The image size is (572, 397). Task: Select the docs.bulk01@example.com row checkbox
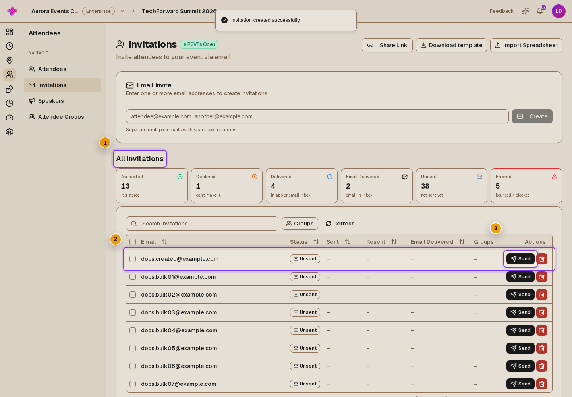[133, 277]
